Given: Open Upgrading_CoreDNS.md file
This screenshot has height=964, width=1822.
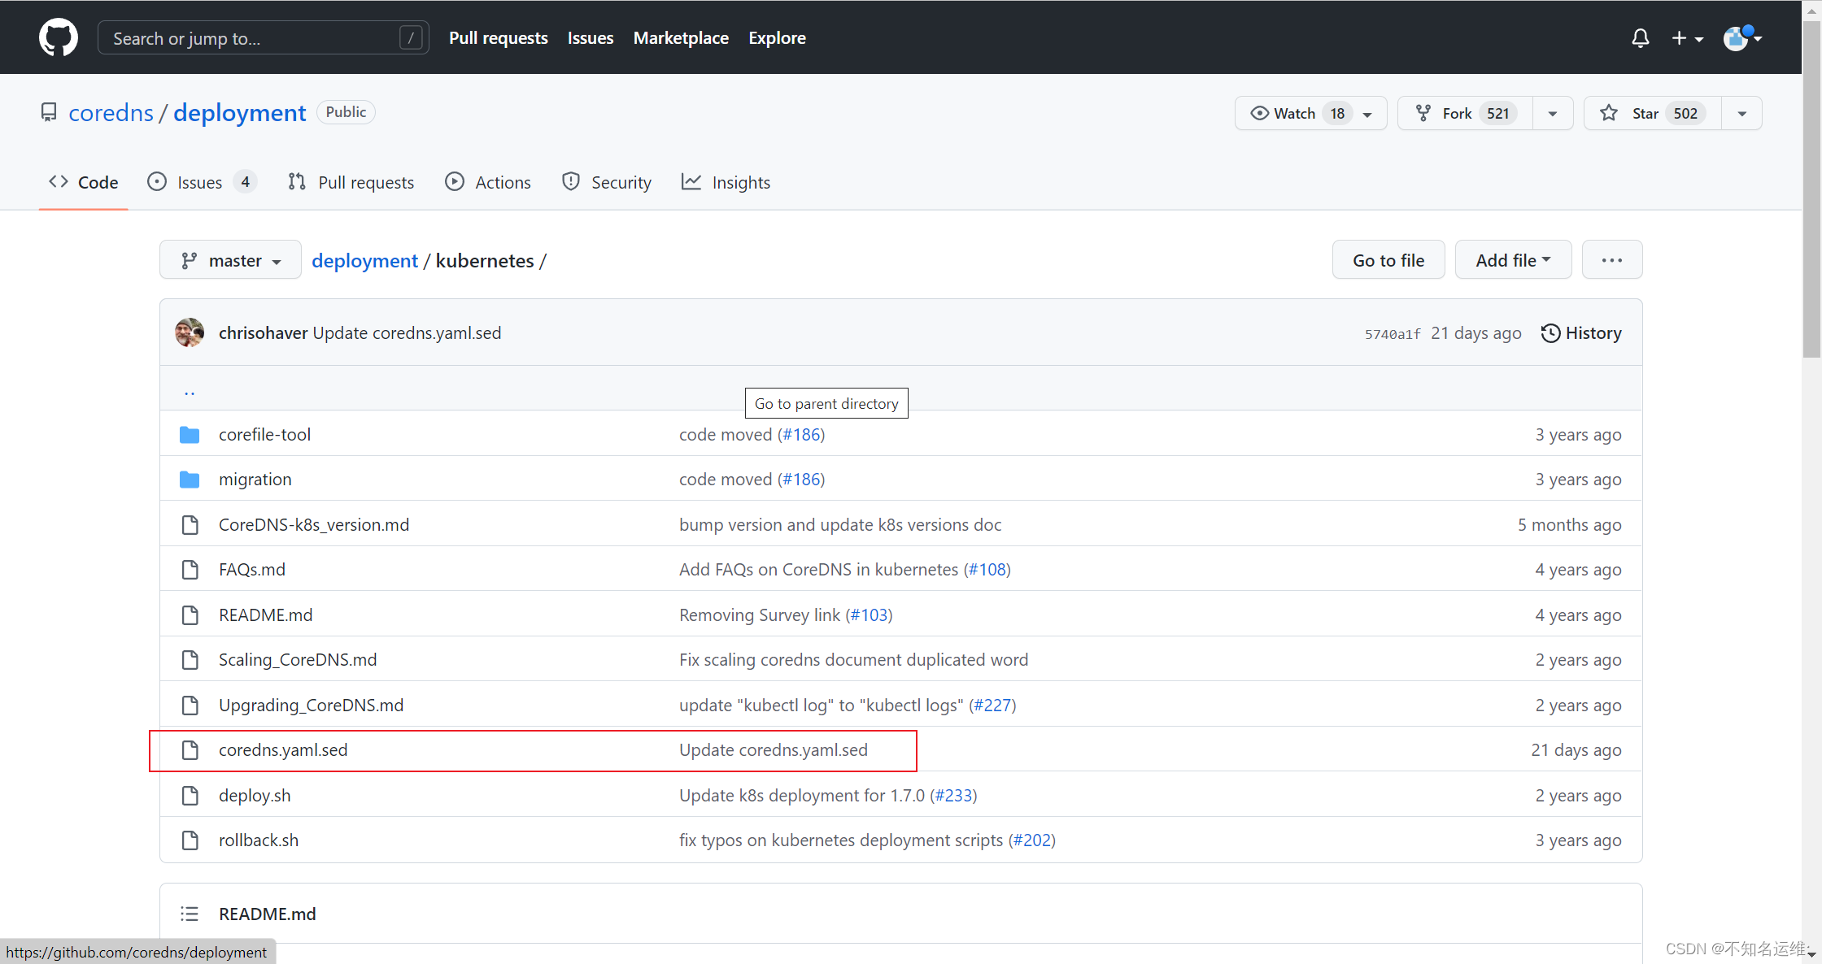Looking at the screenshot, I should [311, 705].
